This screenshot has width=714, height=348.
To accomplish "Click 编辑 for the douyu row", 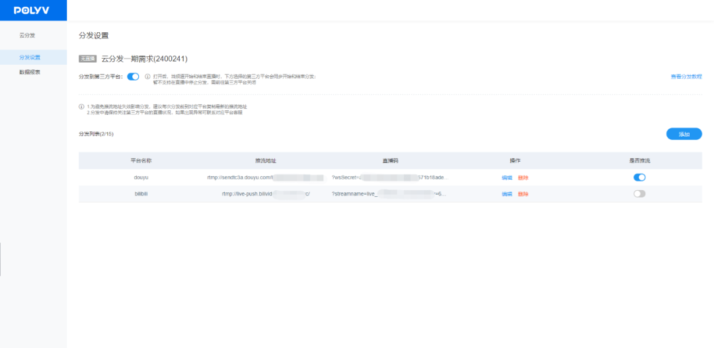I will tap(506, 178).
